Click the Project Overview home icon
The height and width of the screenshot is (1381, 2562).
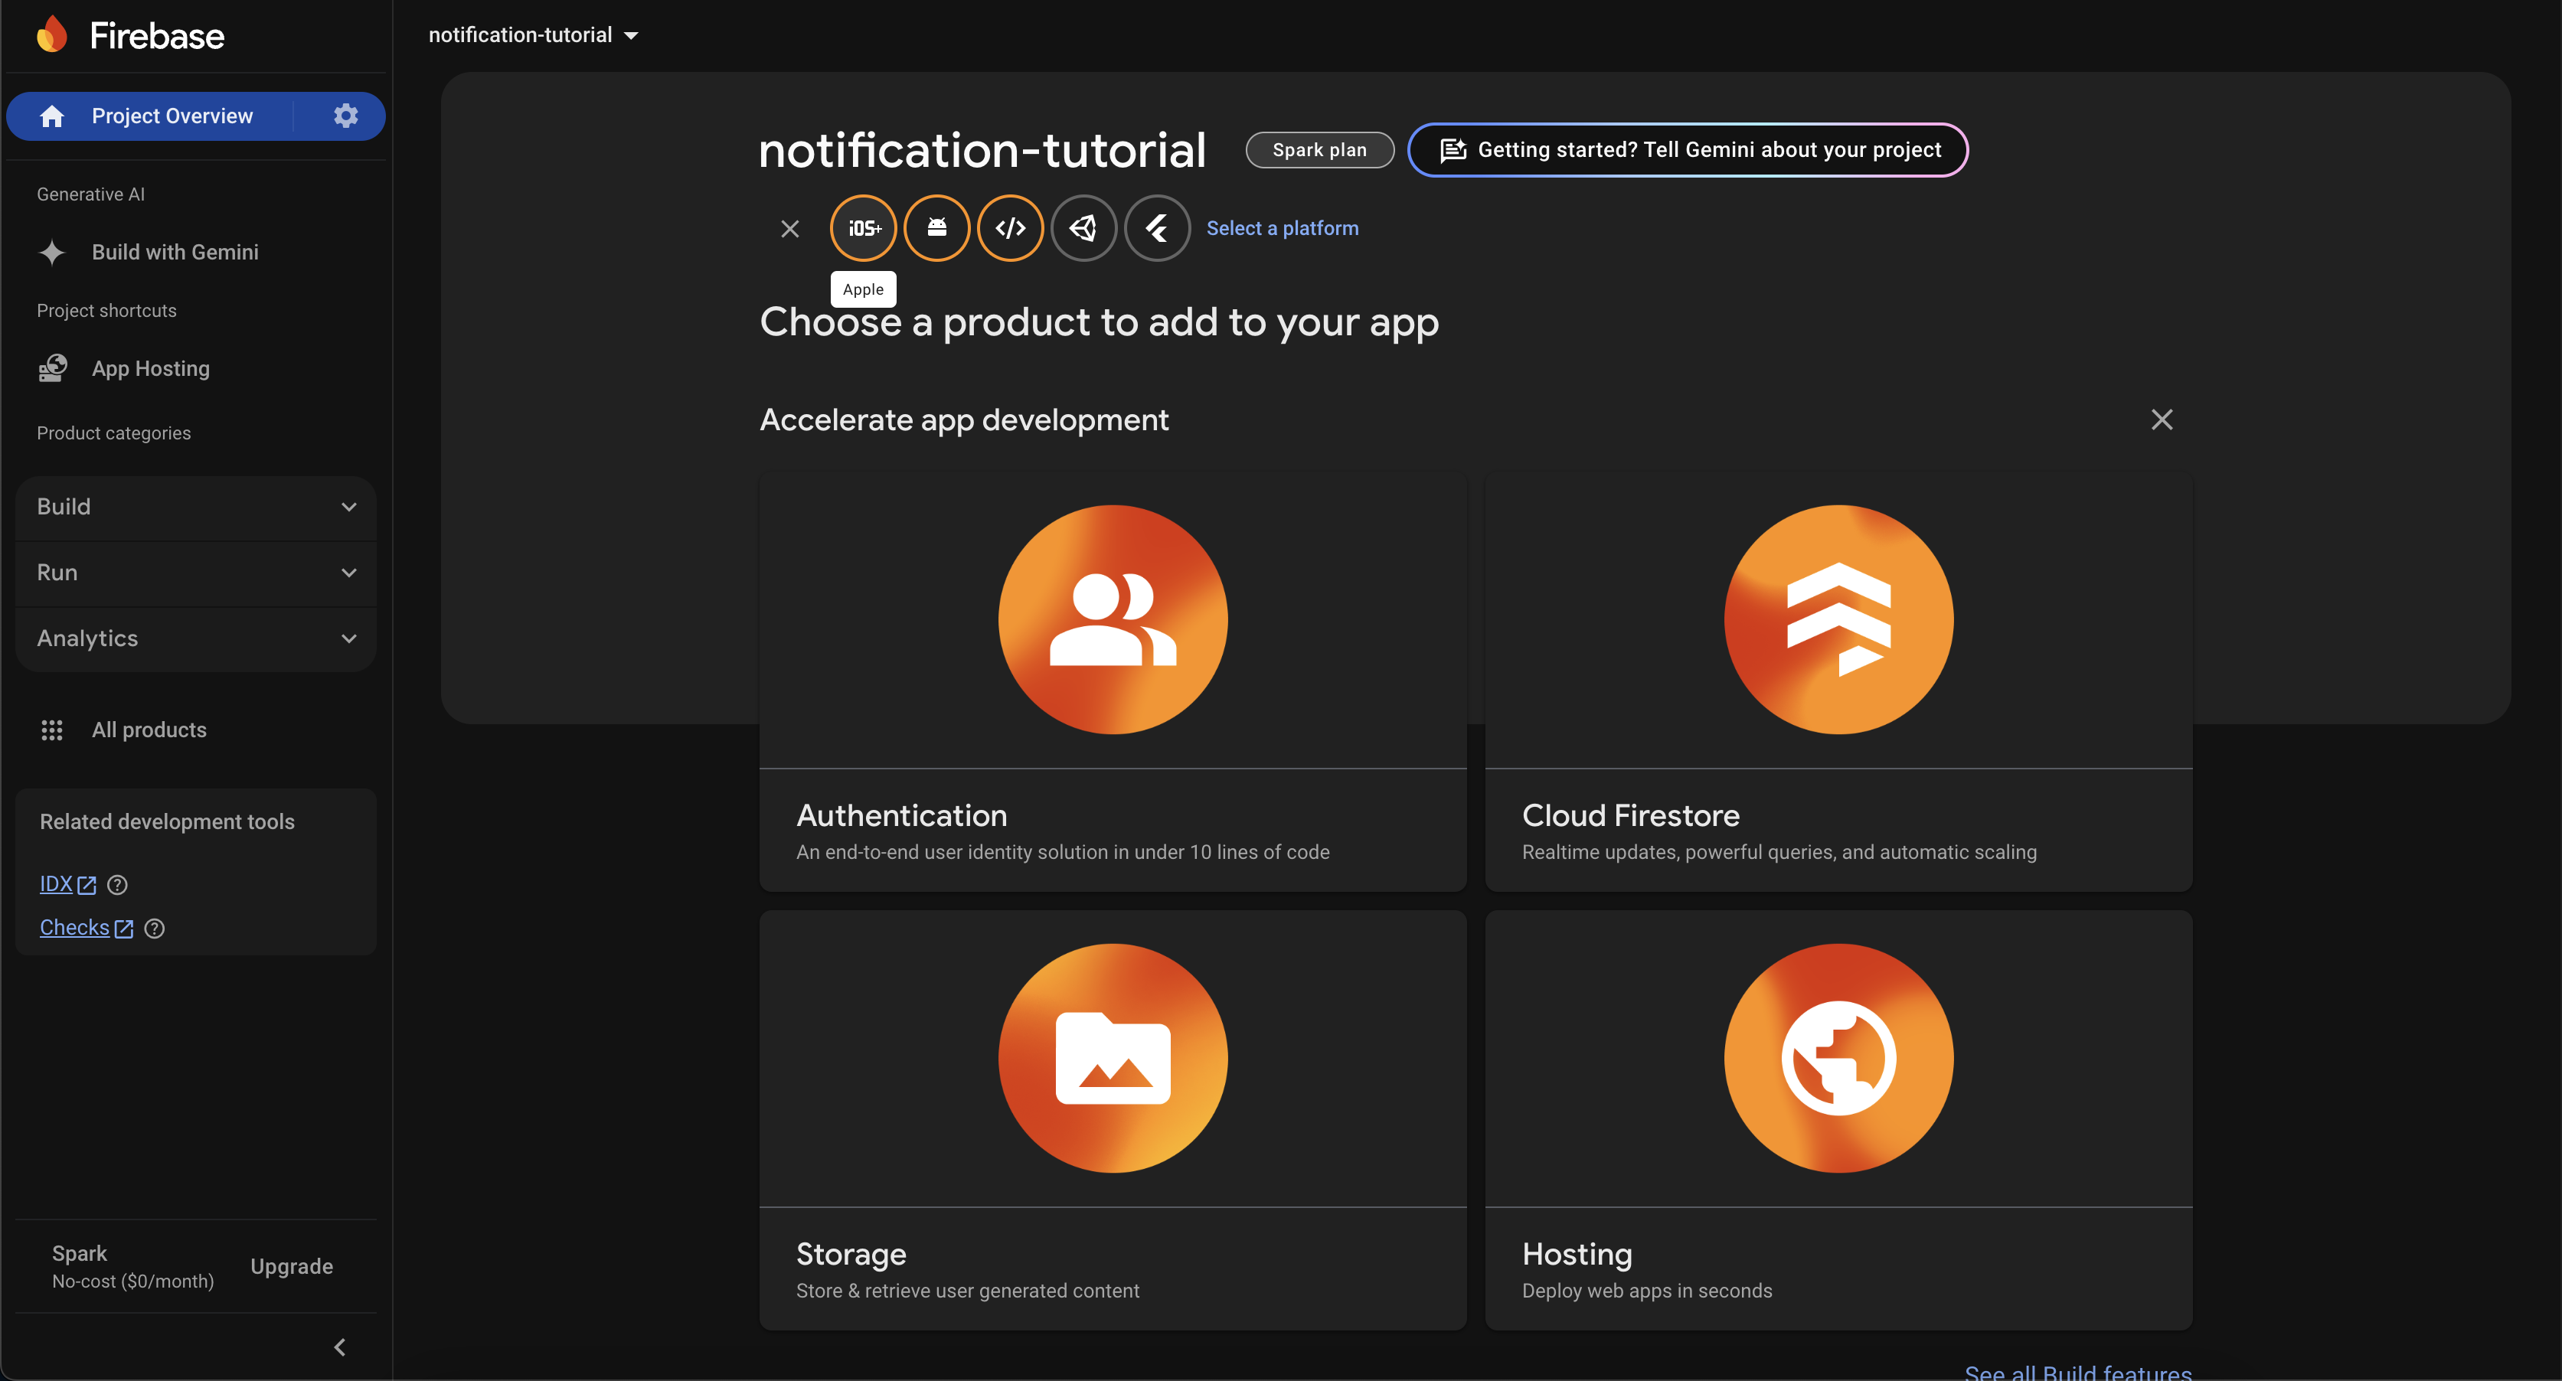[x=52, y=116]
